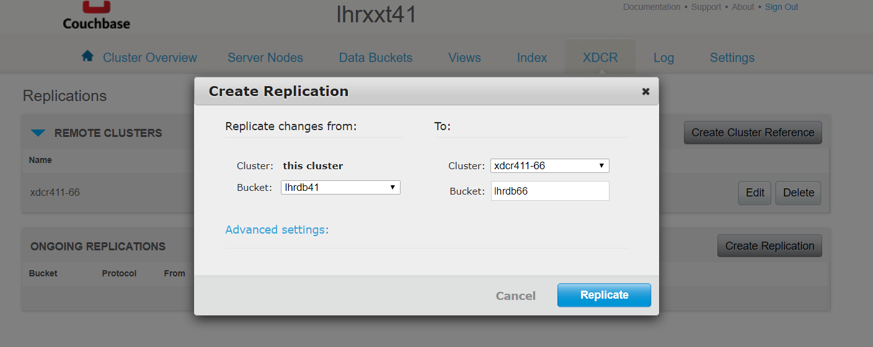Collapse the Remote Clusters section triangle
The height and width of the screenshot is (347, 873).
click(x=38, y=133)
